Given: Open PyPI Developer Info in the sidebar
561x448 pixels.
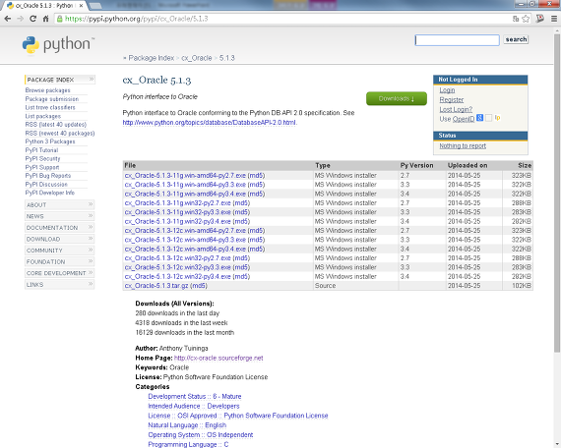Looking at the screenshot, I should 50,193.
